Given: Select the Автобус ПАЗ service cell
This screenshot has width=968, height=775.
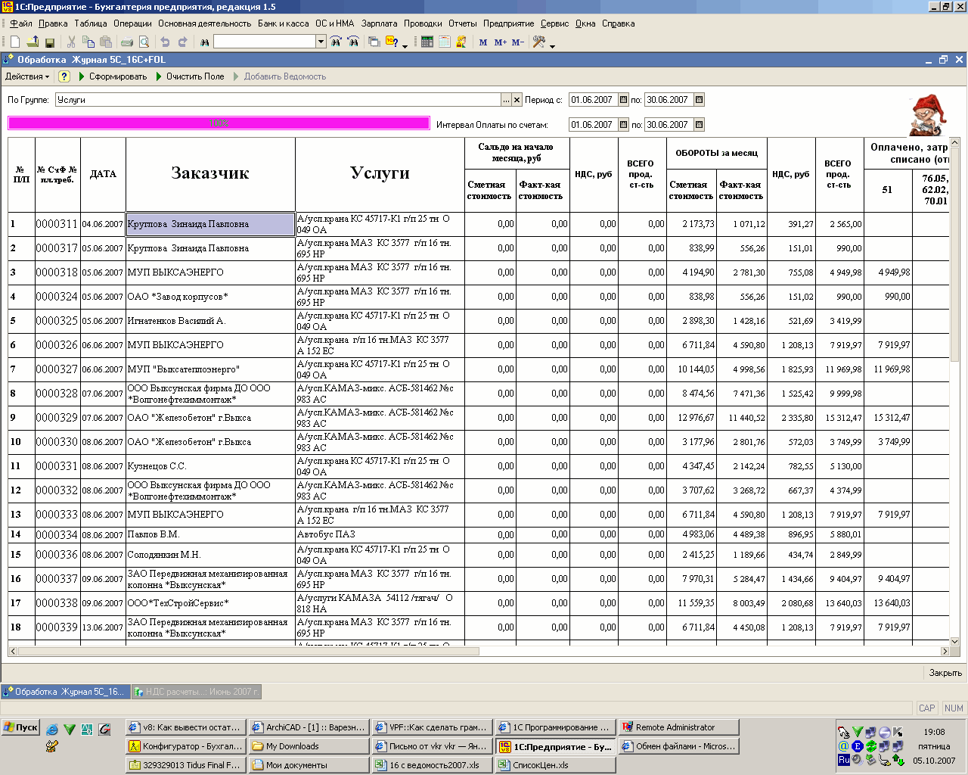Looking at the screenshot, I should [x=380, y=534].
